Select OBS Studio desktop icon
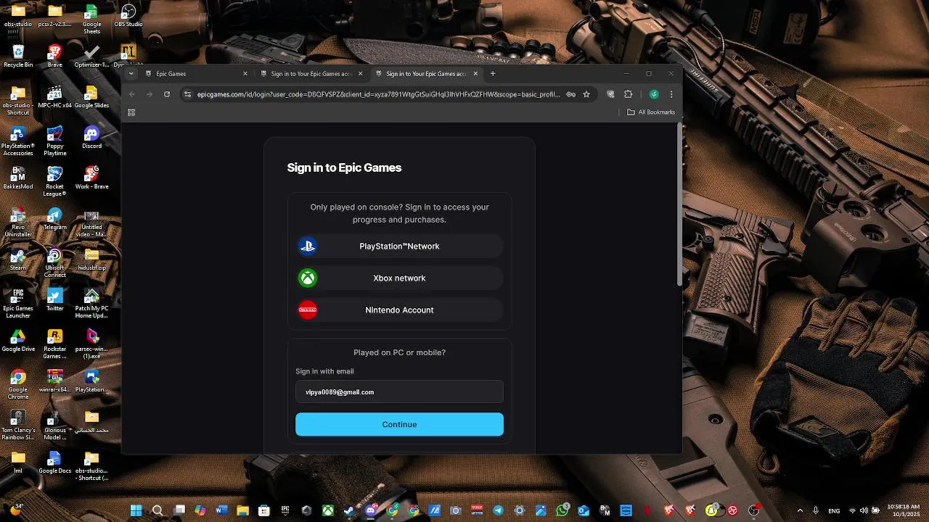 (x=128, y=15)
